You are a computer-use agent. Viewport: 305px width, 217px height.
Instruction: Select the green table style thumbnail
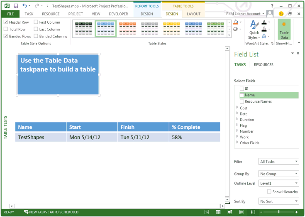point(215,29)
